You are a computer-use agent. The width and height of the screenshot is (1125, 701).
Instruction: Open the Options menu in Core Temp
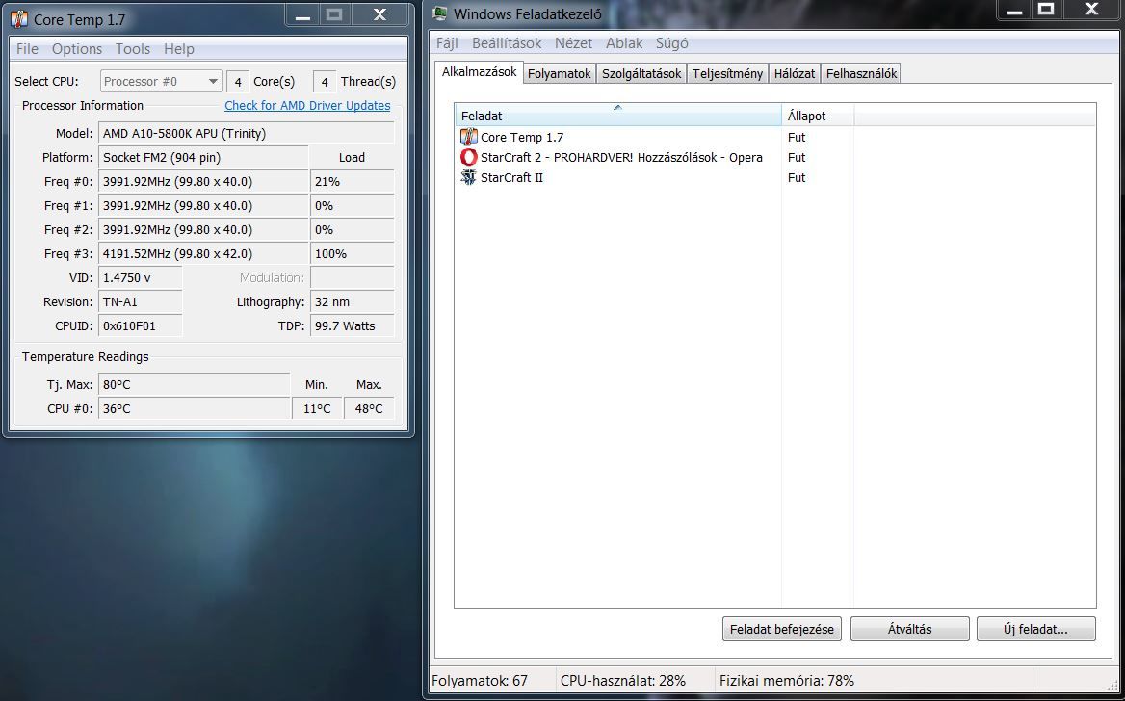77,49
